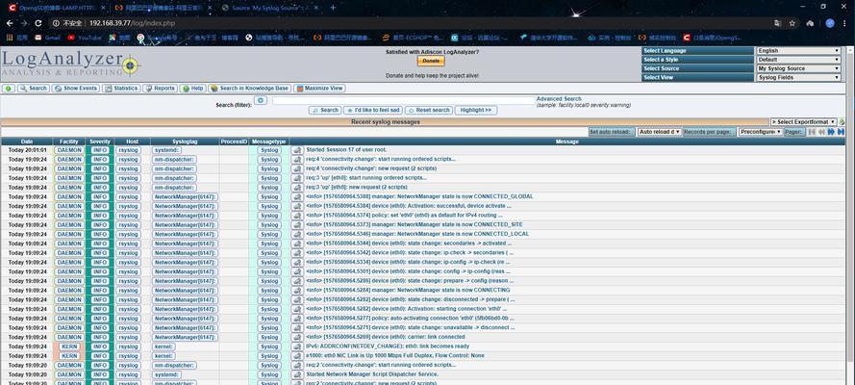Viewport: 855px width, 385px height.
Task: Click the Severity column header
Action: (100, 141)
